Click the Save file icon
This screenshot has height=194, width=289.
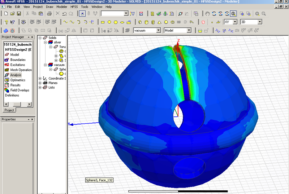[19, 14]
